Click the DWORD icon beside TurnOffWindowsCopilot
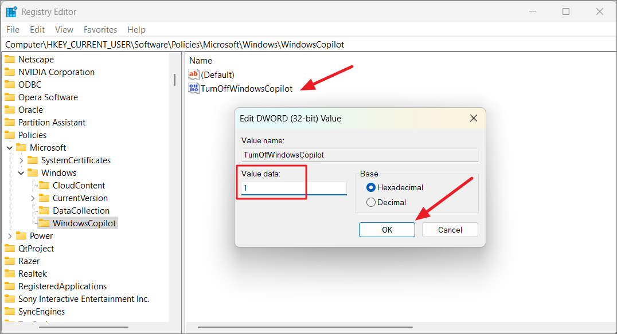This screenshot has width=617, height=334. click(193, 88)
